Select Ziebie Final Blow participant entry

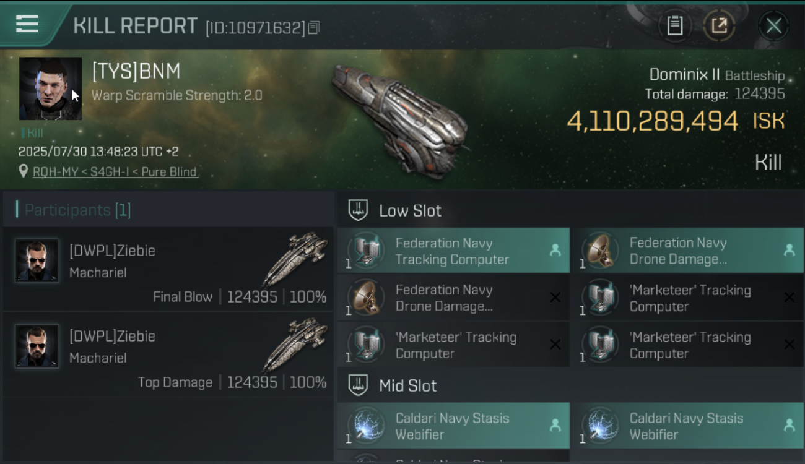pyautogui.click(x=168, y=269)
